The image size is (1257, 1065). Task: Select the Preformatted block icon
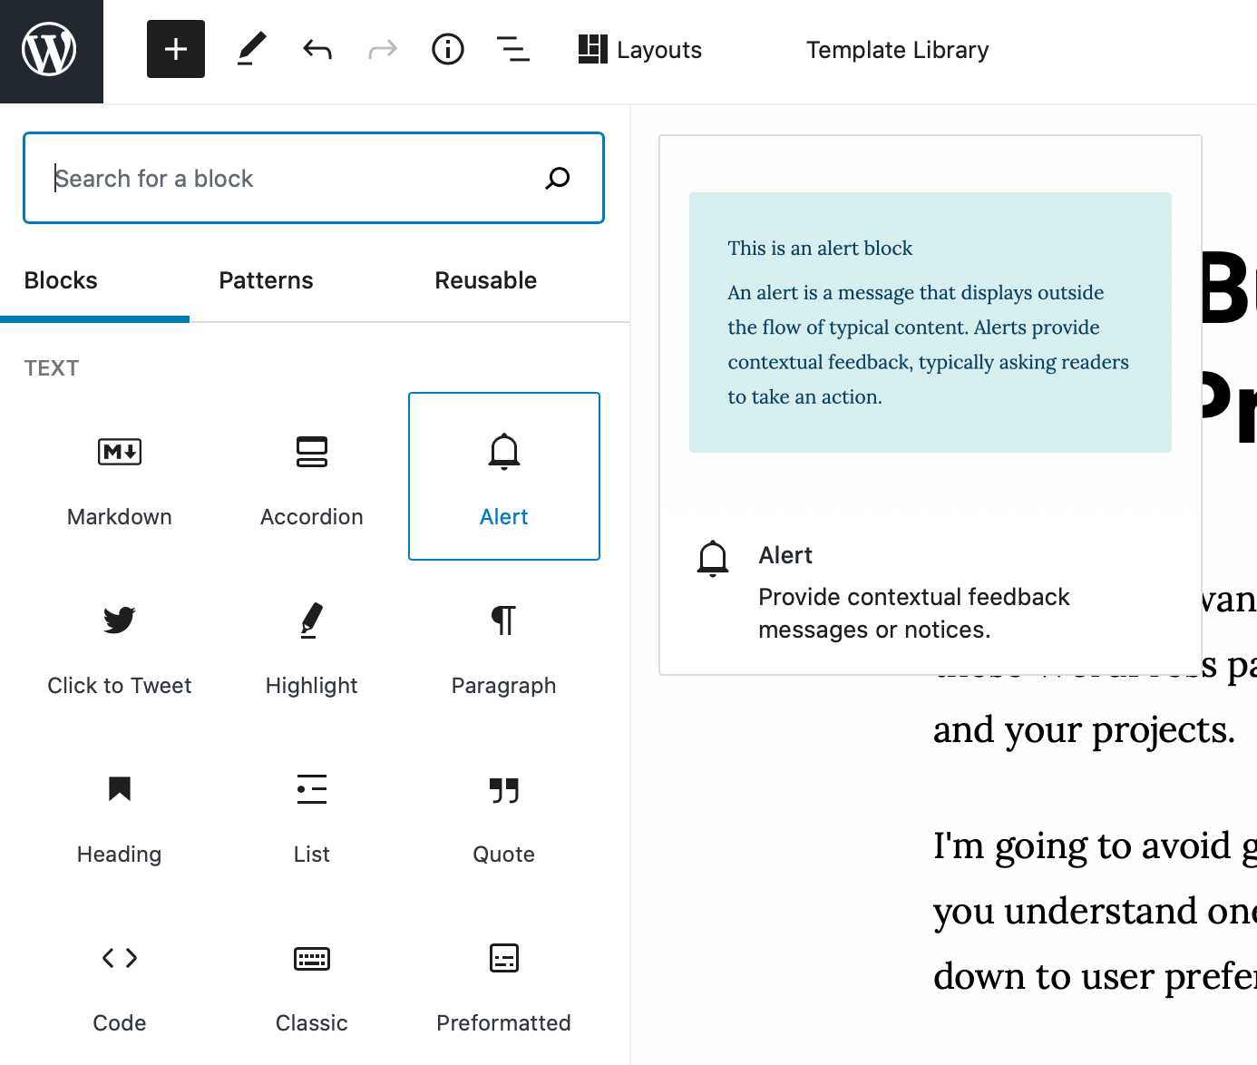[x=503, y=982]
